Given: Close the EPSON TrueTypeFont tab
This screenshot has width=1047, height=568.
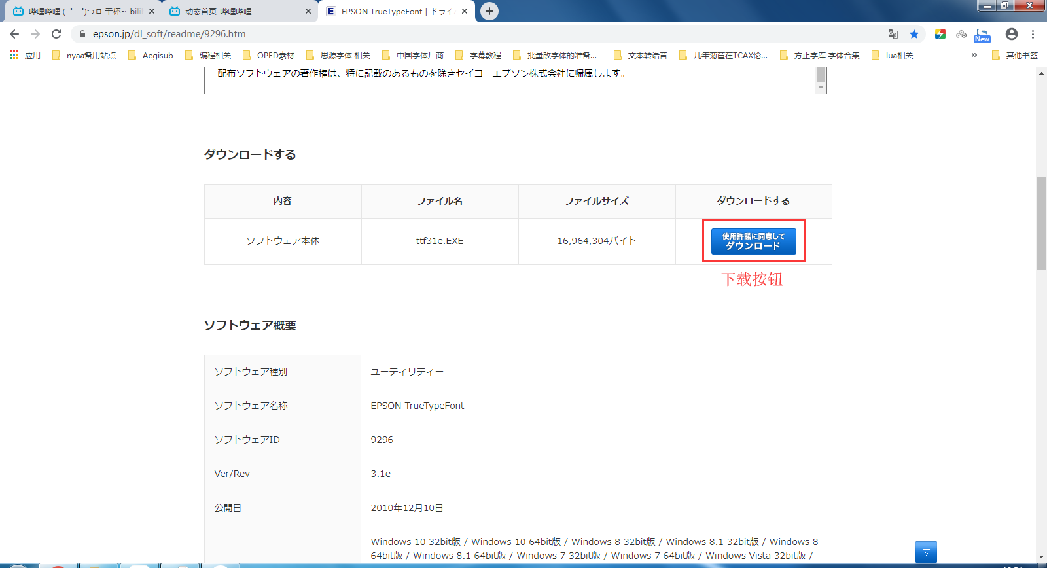Looking at the screenshot, I should (465, 11).
